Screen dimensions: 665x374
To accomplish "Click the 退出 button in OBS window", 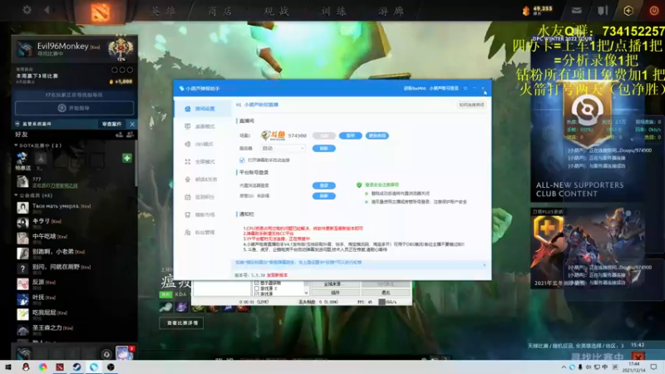I will pos(386,293).
